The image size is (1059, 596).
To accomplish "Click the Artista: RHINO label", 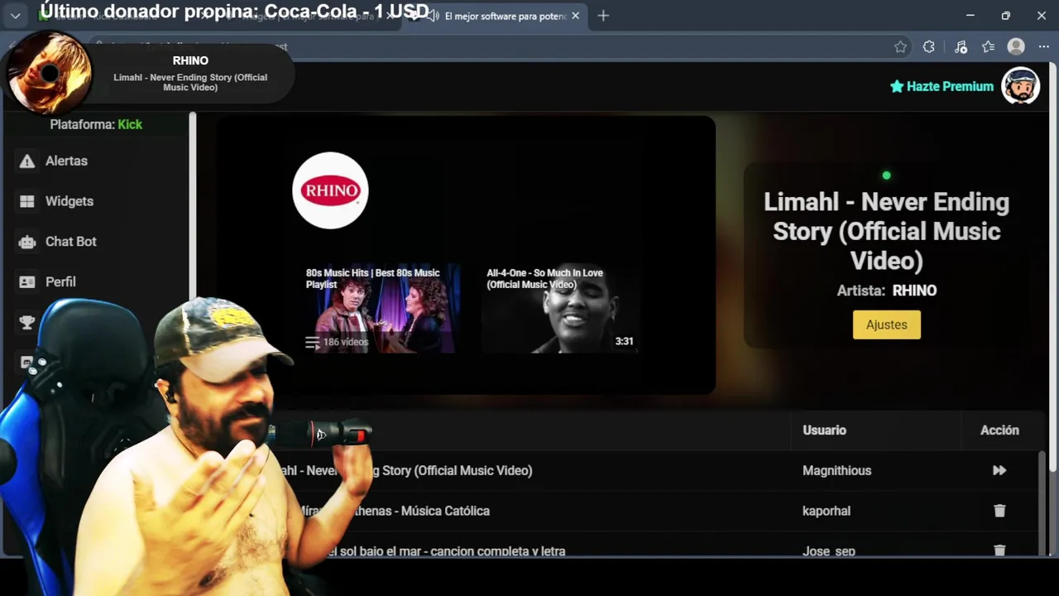I will [x=886, y=291].
